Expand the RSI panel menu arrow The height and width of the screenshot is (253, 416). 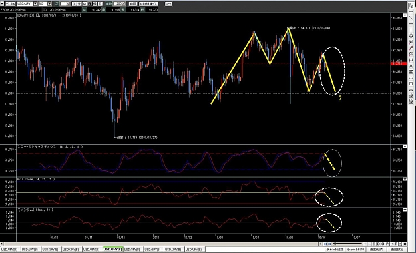click(x=405, y=179)
